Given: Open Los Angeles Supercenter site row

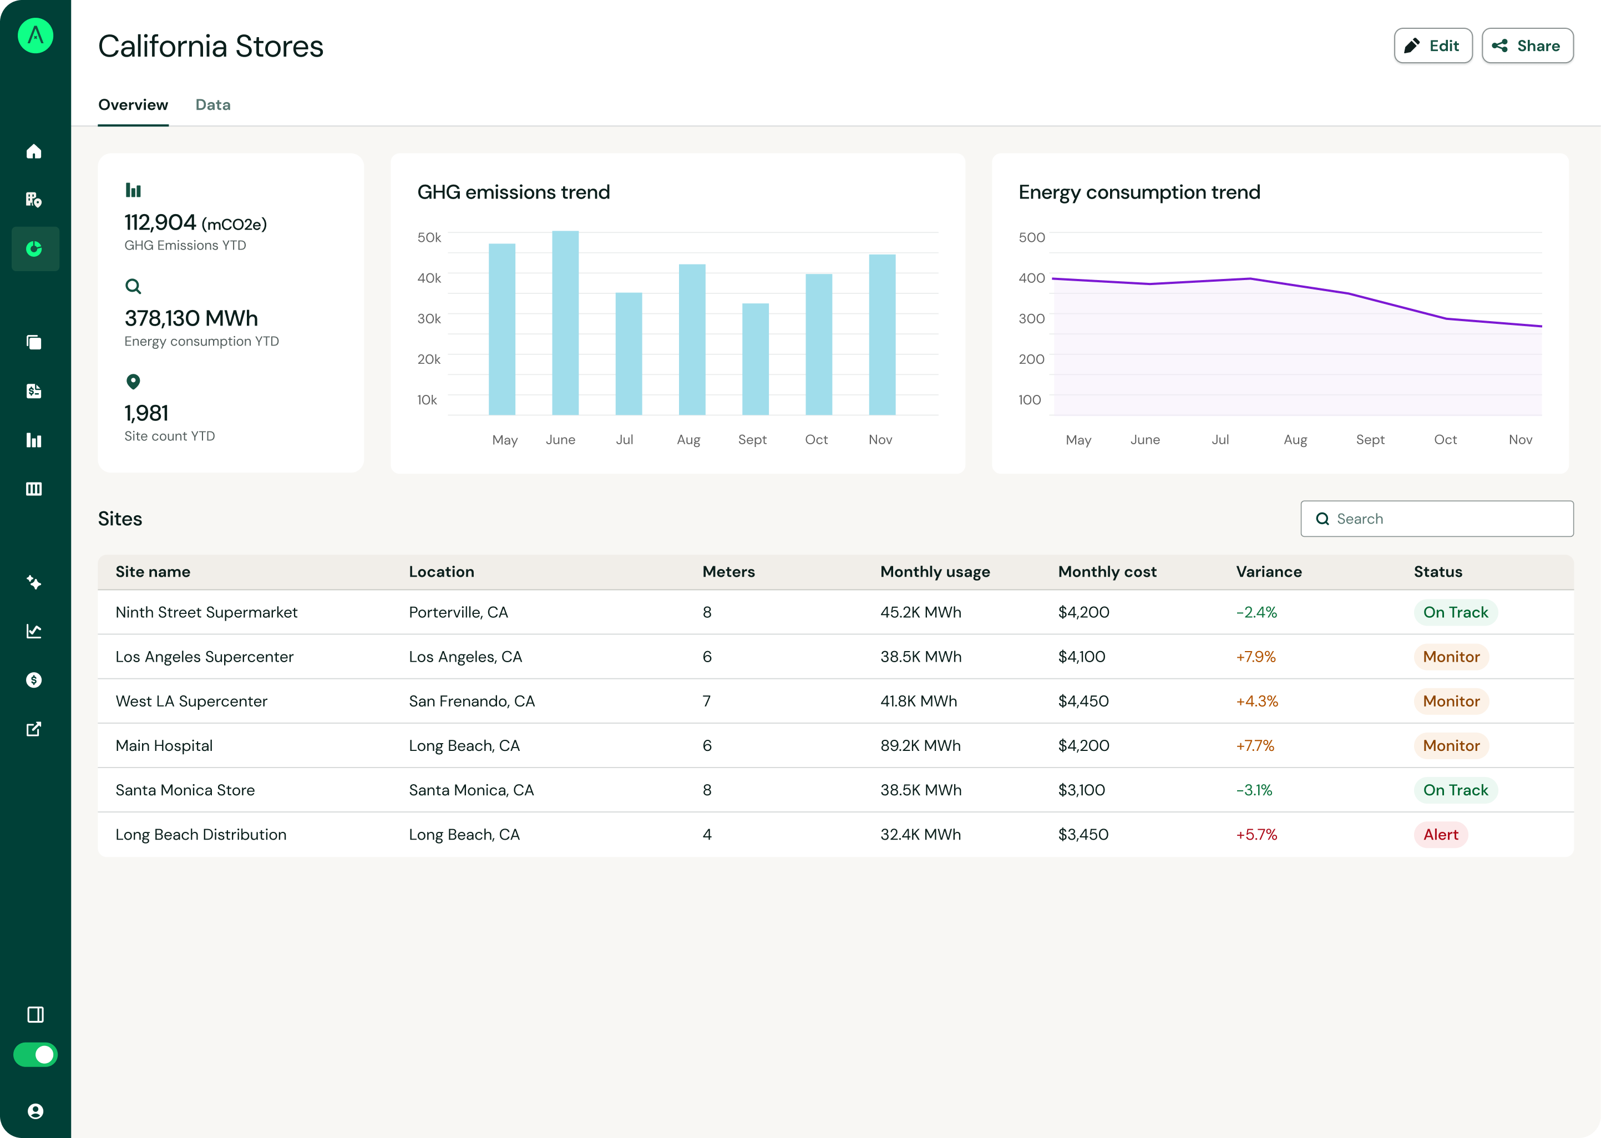Looking at the screenshot, I should point(835,657).
